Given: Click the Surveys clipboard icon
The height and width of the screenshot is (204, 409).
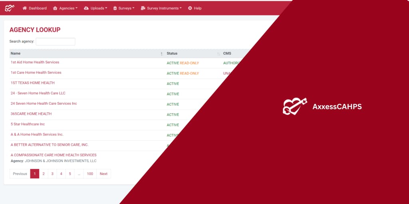Looking at the screenshot, I should (x=115, y=8).
